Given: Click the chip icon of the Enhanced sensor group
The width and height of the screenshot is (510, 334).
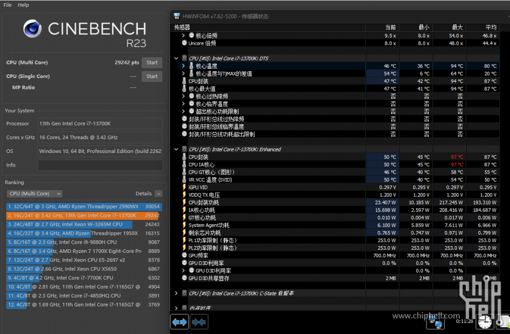Looking at the screenshot, I should pos(184,149).
